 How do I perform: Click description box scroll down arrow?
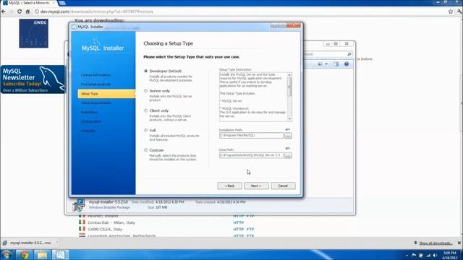tap(289, 118)
